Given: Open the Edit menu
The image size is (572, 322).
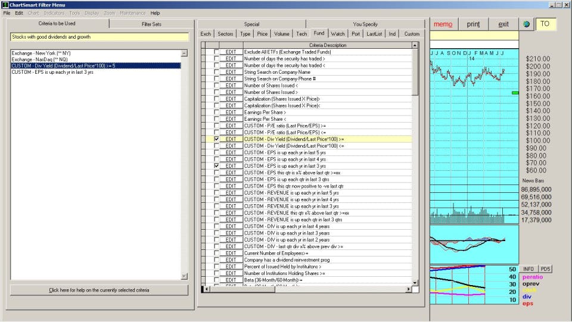Looking at the screenshot, I should (19, 12).
